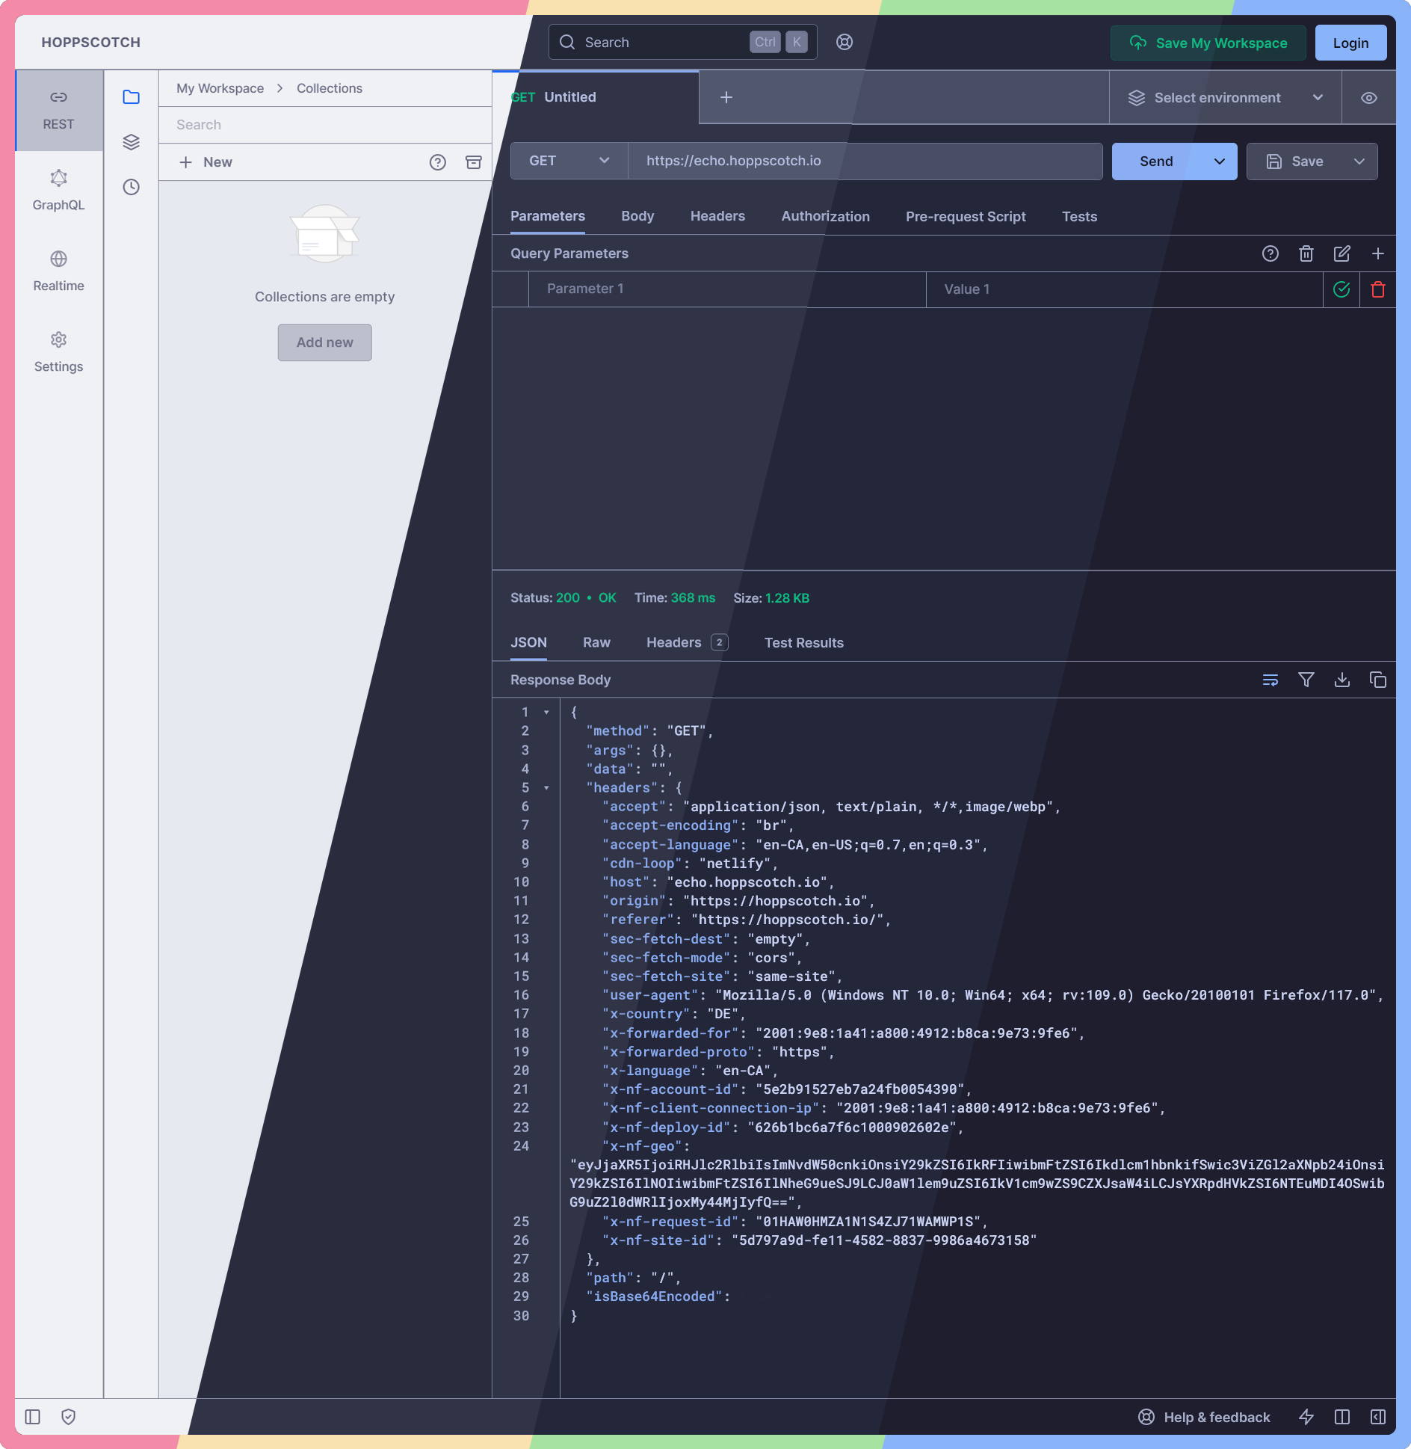Screen dimensions: 1411x1449
Task: Open the Save options dropdown arrow
Action: (x=1359, y=161)
